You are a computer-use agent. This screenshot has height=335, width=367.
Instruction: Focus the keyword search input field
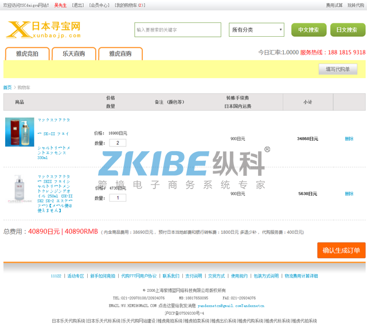click(x=178, y=30)
